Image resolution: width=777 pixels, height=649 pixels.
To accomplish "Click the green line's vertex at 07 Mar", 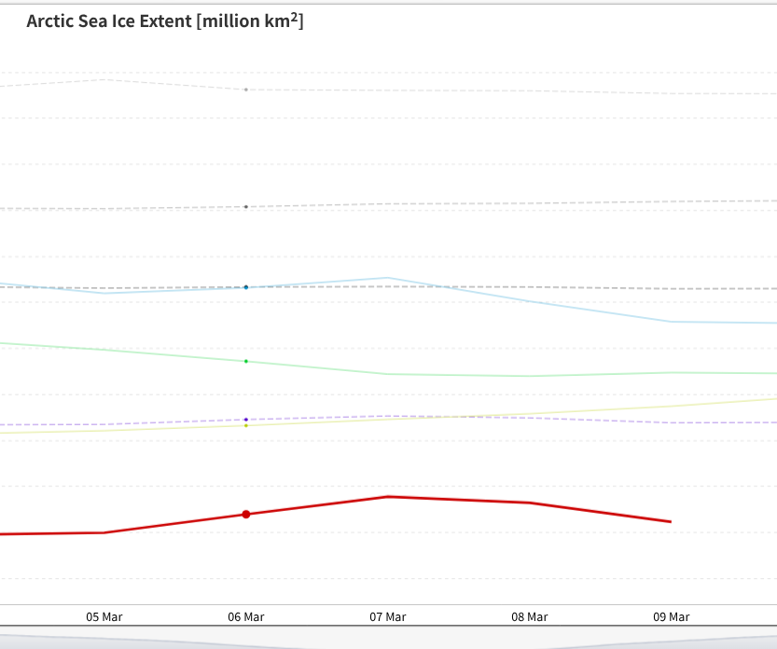I will 388,374.
